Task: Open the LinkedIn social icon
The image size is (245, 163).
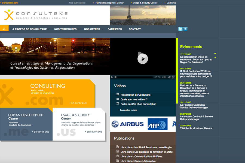Action: coord(185,29)
